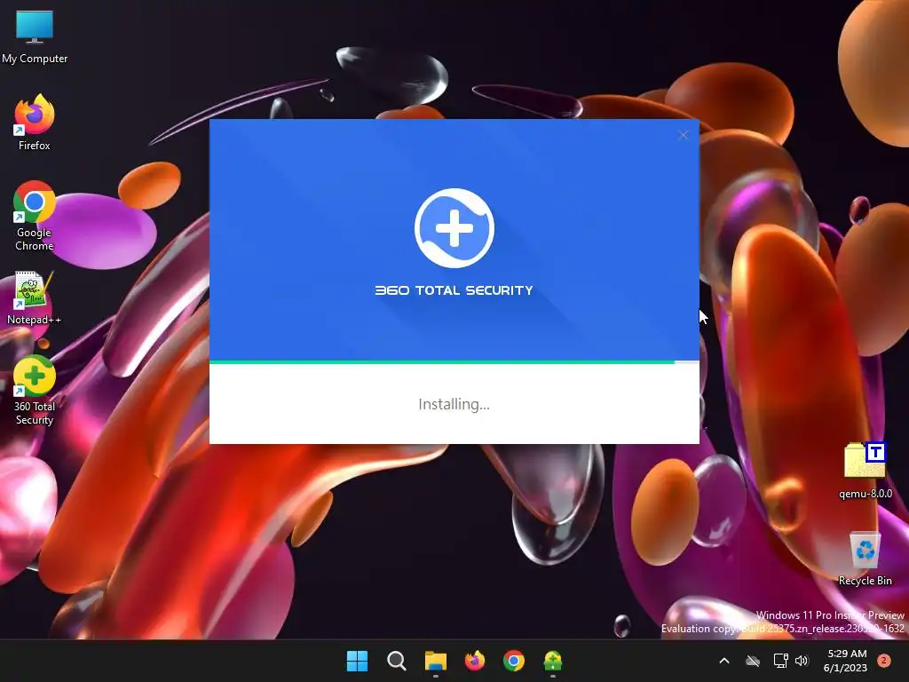Launch Firefox from the taskbar

point(475,661)
